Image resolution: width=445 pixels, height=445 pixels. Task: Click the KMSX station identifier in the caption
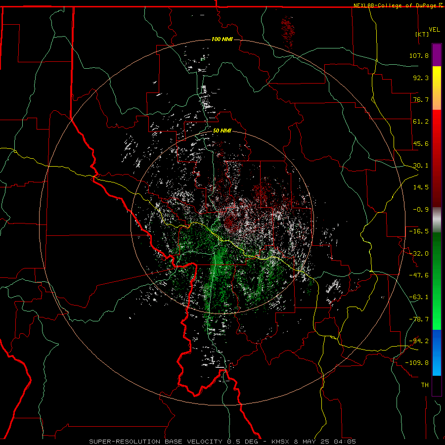(281, 442)
